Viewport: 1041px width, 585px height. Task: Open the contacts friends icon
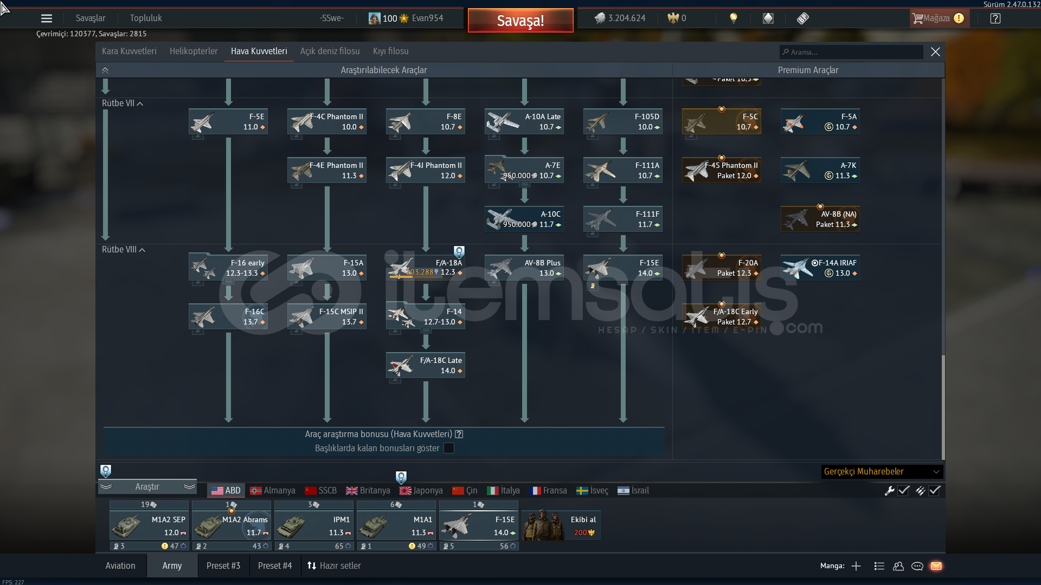[x=898, y=566]
